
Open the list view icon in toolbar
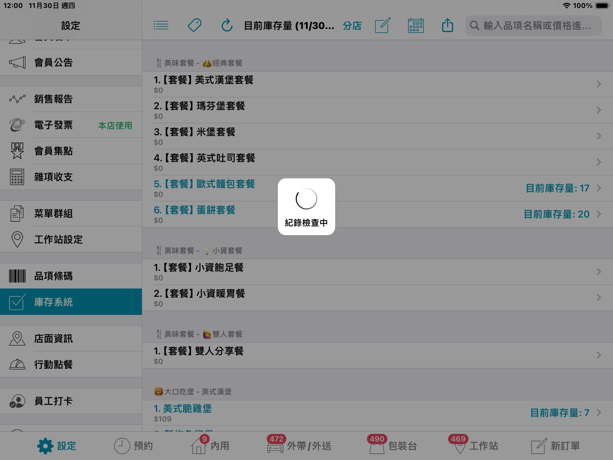161,26
